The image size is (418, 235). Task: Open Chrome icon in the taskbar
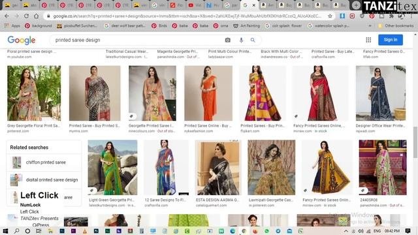pos(244,231)
